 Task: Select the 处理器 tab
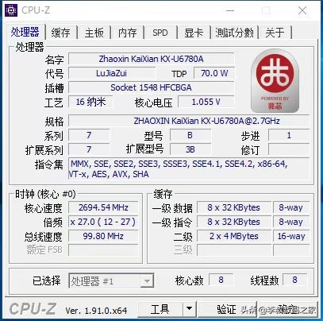pos(25,32)
